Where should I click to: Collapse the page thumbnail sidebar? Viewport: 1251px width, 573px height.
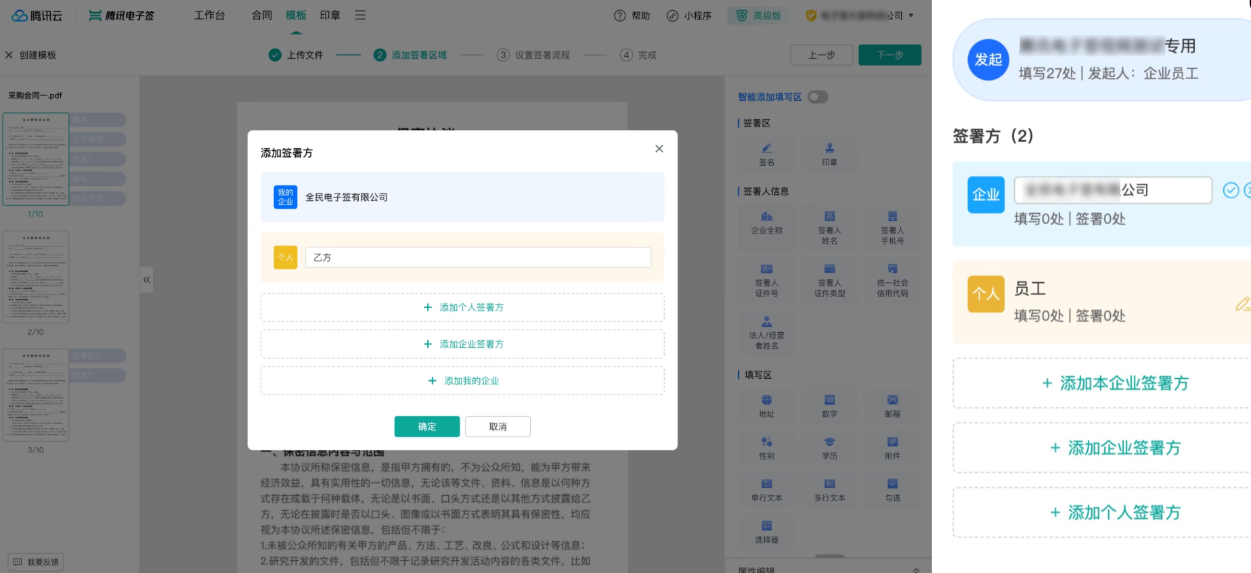click(146, 279)
